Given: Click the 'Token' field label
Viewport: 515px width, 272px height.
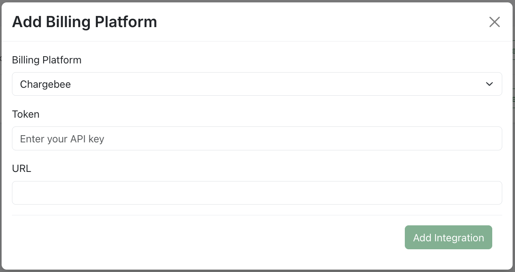Looking at the screenshot, I should [x=26, y=114].
